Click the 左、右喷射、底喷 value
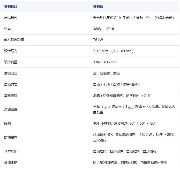The image size is (180, 169). point(106,73)
